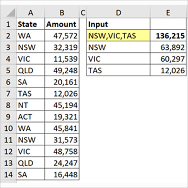This screenshot has width=188, height=188.
Task: Select TAS cell in column D
Action: click(118, 70)
